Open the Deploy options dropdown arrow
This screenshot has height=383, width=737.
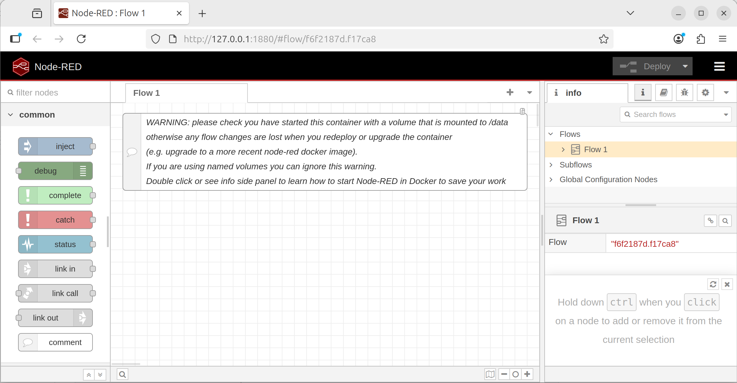pos(685,66)
